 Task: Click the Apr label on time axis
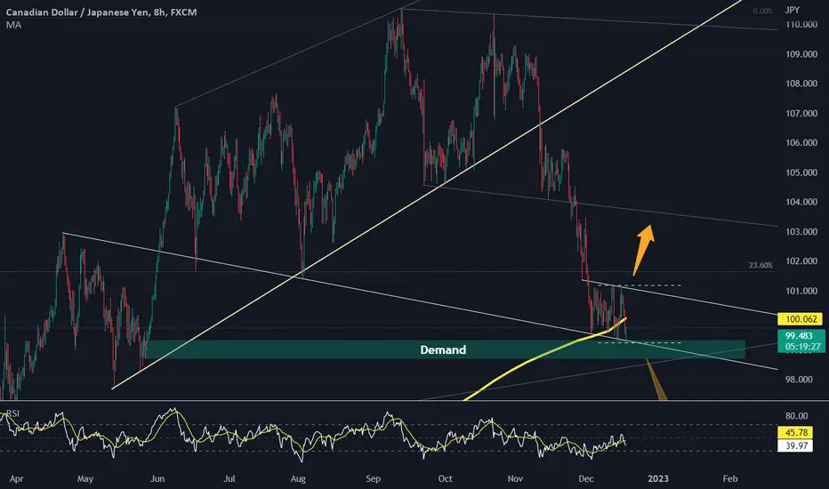click(x=16, y=479)
